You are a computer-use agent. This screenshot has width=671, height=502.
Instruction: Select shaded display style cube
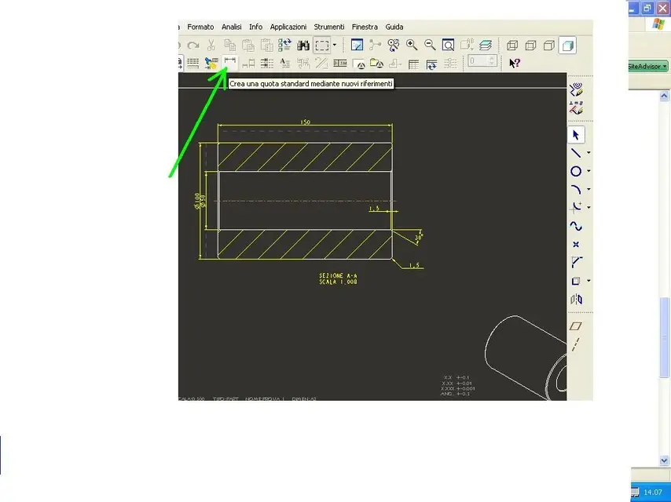coord(567,45)
